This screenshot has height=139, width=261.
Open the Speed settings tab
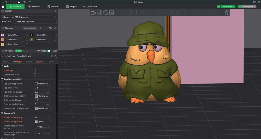(x=29, y=62)
